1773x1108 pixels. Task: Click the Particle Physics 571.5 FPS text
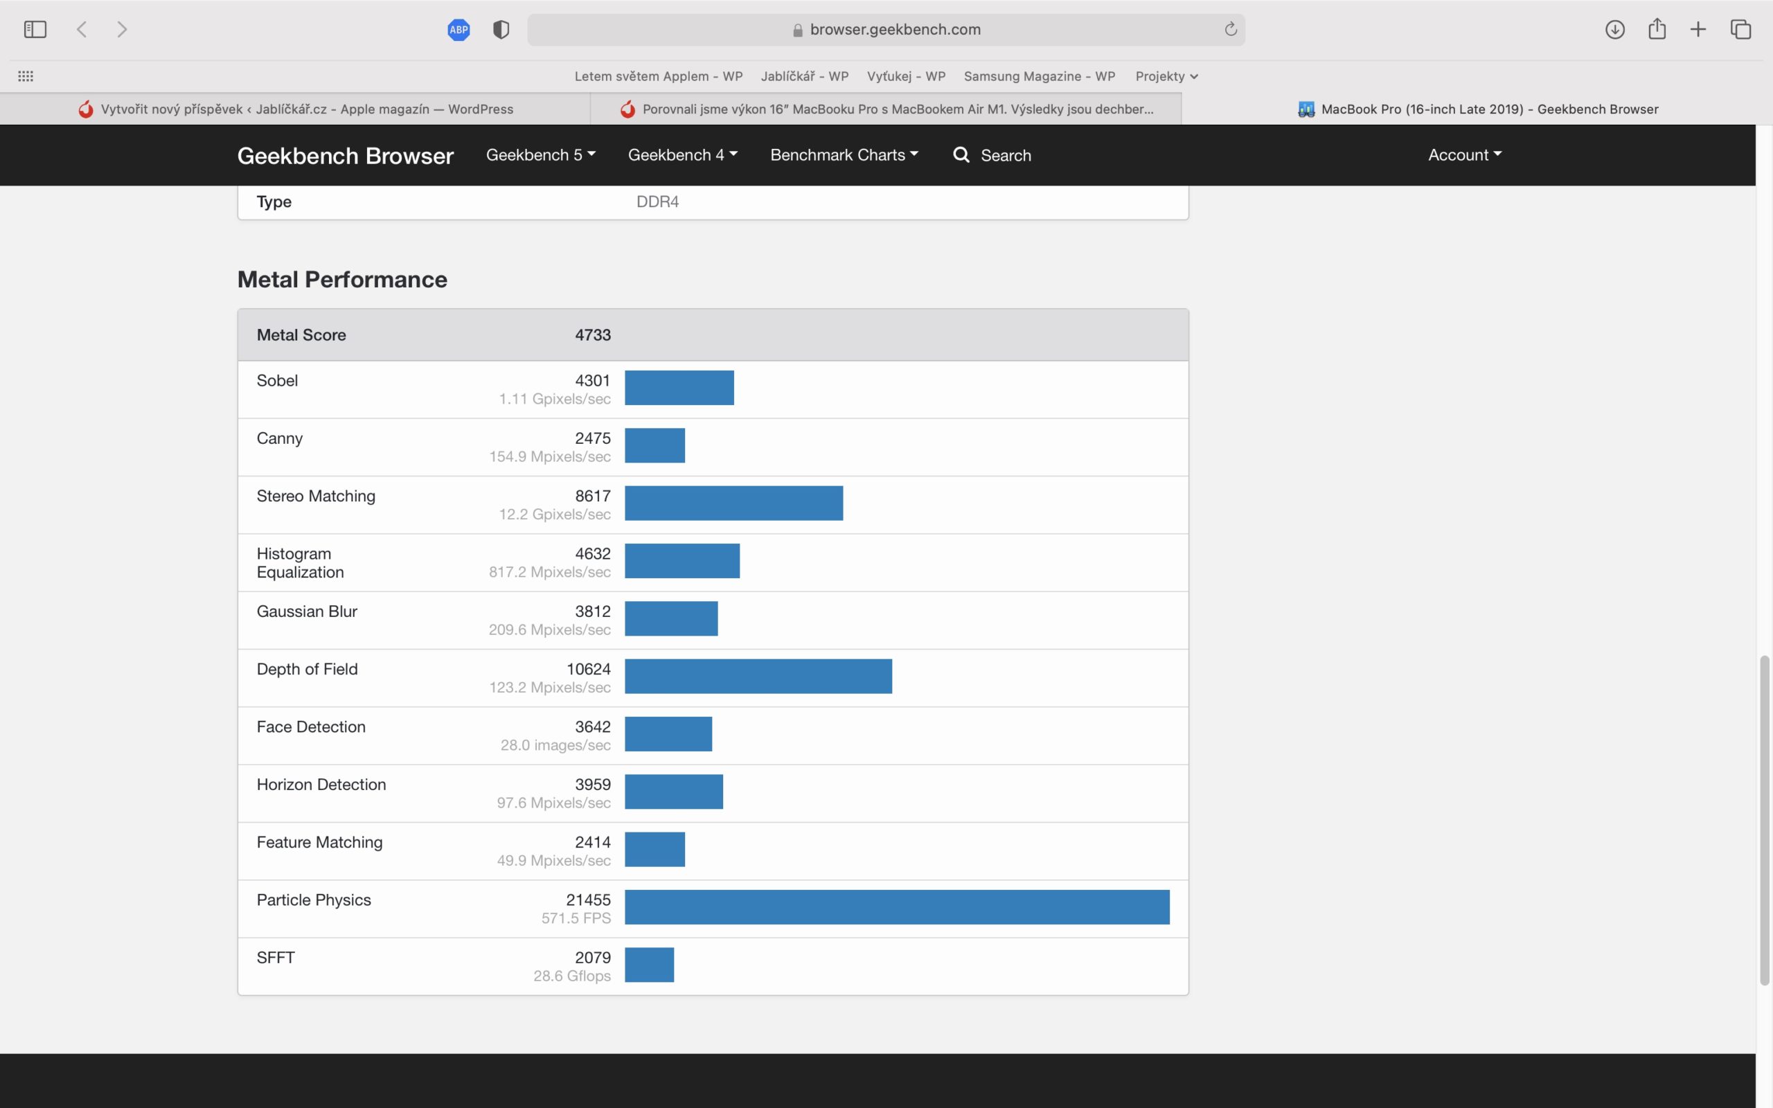[x=576, y=918]
